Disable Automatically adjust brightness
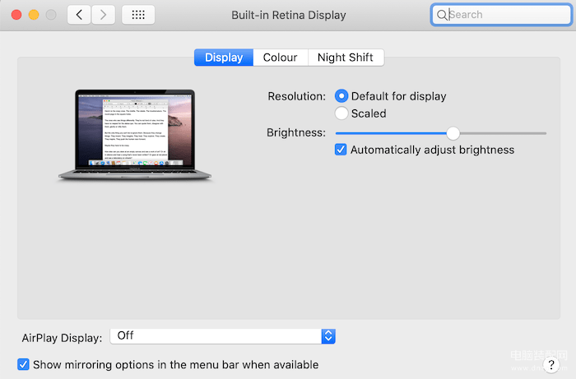Screen dimensions: 576x379 coord(341,150)
